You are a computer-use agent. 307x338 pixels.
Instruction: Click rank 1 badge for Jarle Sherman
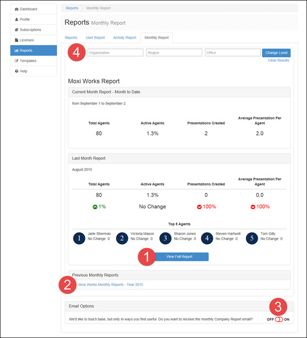(x=79, y=238)
